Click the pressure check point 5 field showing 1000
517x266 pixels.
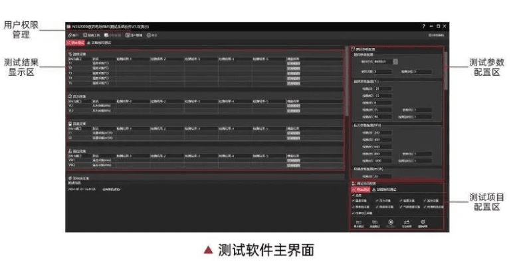click(x=383, y=161)
